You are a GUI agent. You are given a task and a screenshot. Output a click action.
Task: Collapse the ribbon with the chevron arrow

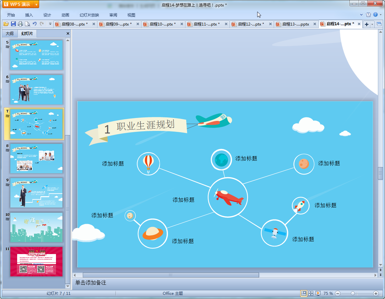pyautogui.click(x=361, y=15)
